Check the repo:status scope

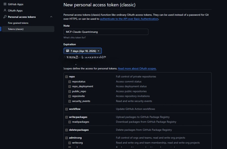70,82
